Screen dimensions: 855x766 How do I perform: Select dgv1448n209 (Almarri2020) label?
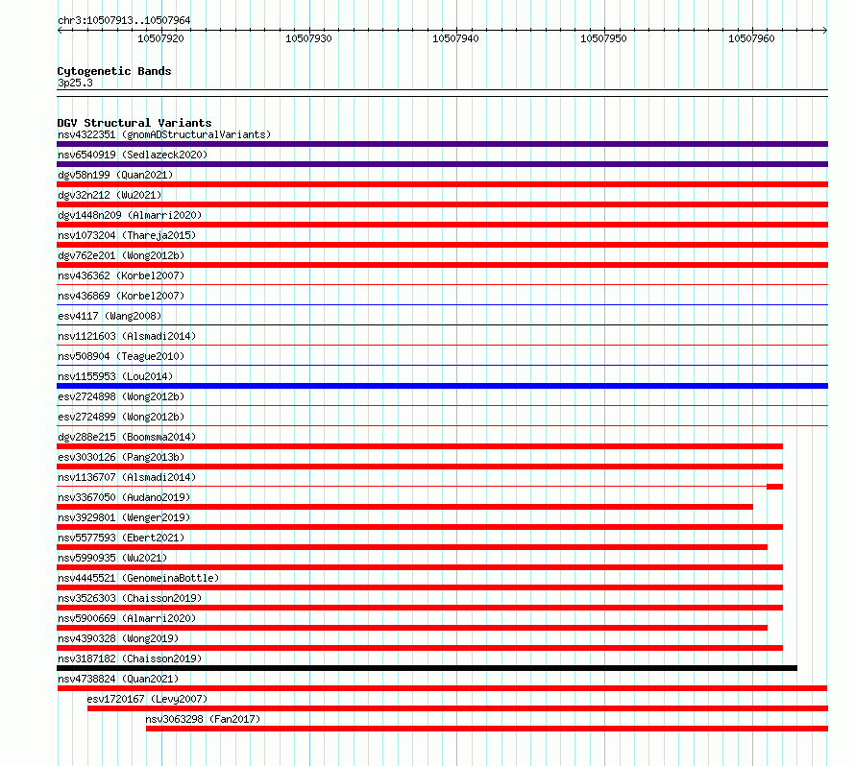coord(130,215)
